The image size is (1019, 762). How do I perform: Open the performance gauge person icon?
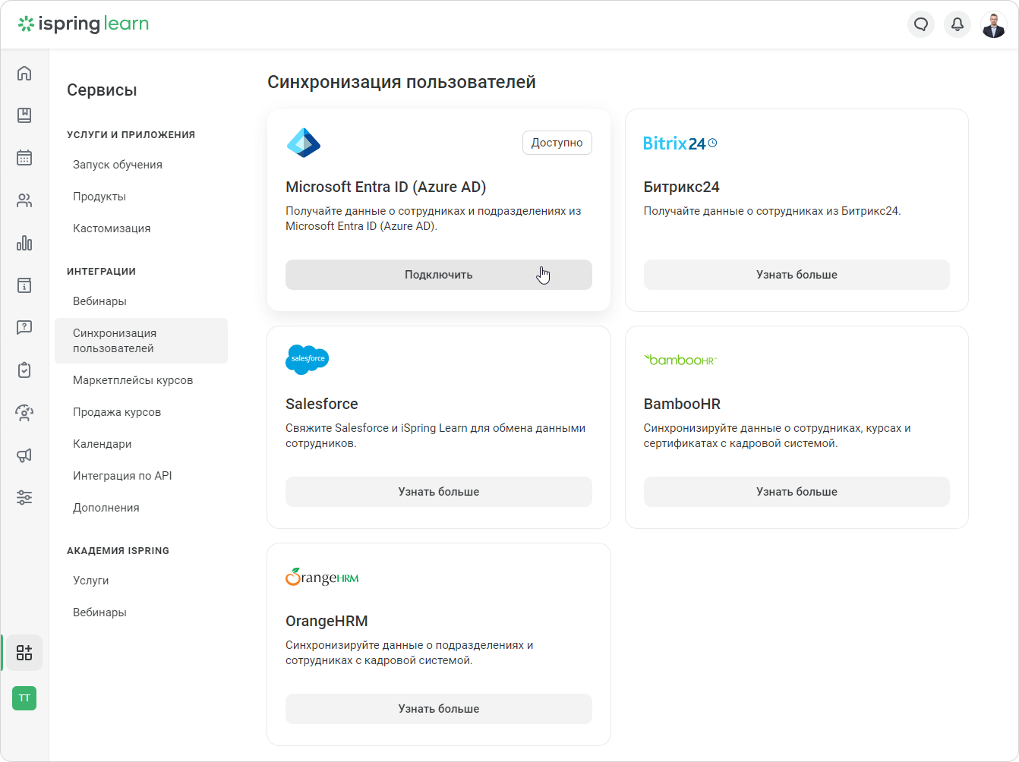24,413
